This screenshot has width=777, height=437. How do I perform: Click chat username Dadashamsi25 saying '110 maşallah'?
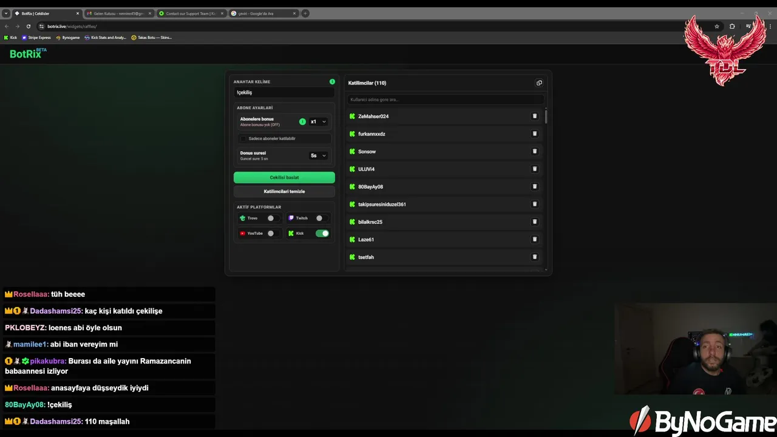point(56,421)
